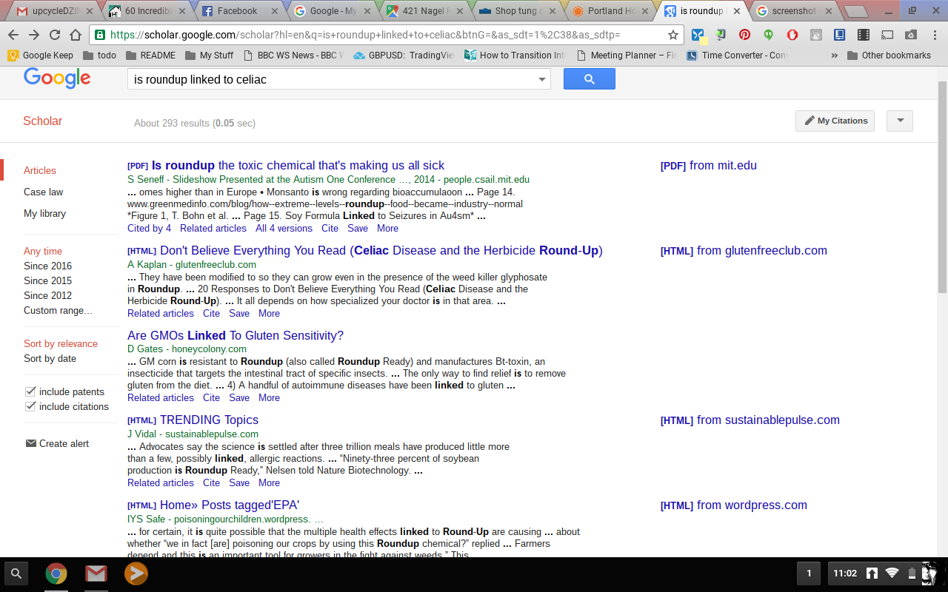Viewport: 948px width, 592px height.
Task: Click the Google Drive extension icon
Action: (911, 35)
